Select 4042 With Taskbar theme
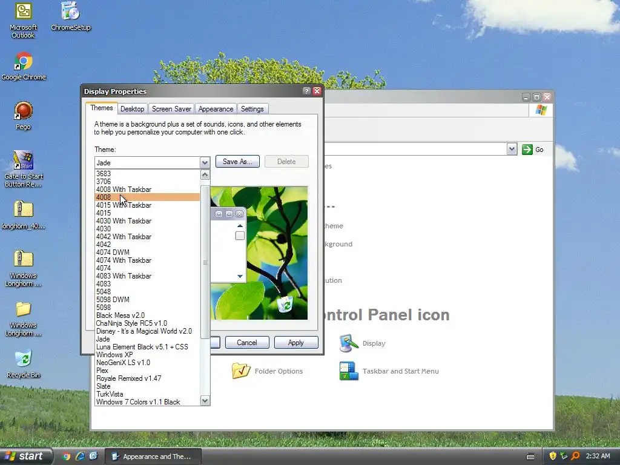 148,237
